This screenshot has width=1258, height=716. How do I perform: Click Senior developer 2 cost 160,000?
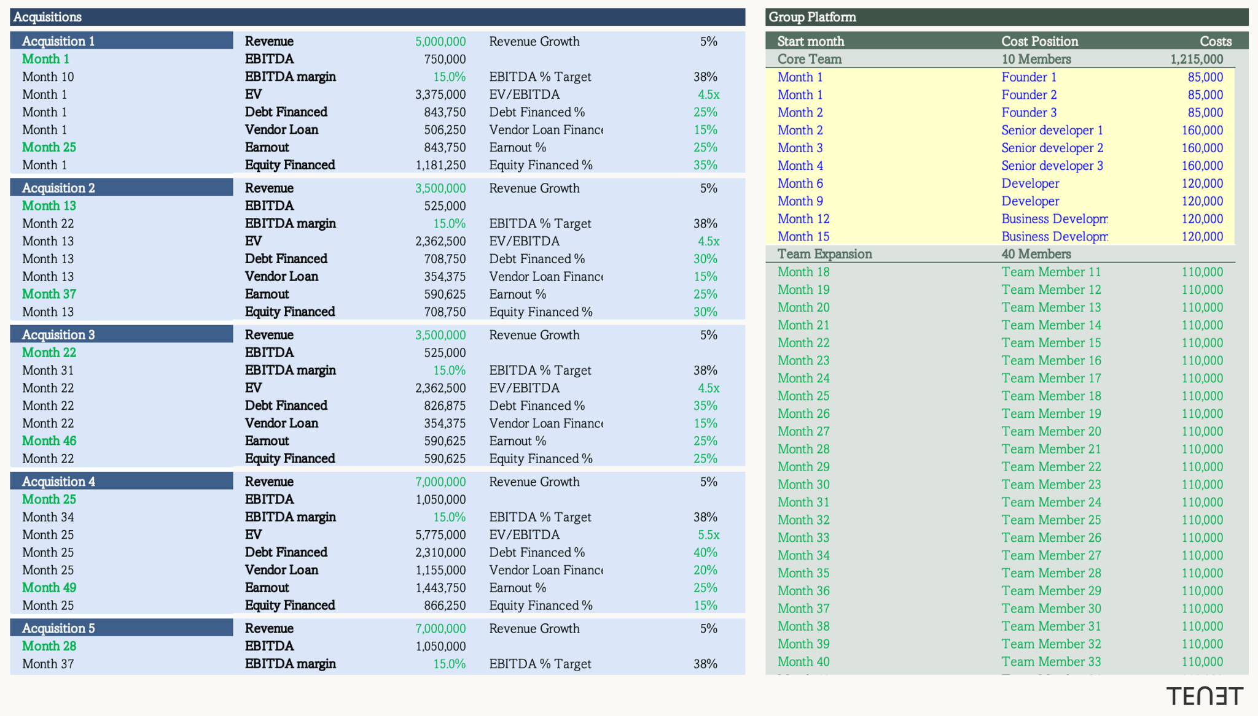pos(1202,148)
